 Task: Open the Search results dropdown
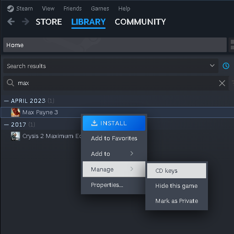(111, 66)
